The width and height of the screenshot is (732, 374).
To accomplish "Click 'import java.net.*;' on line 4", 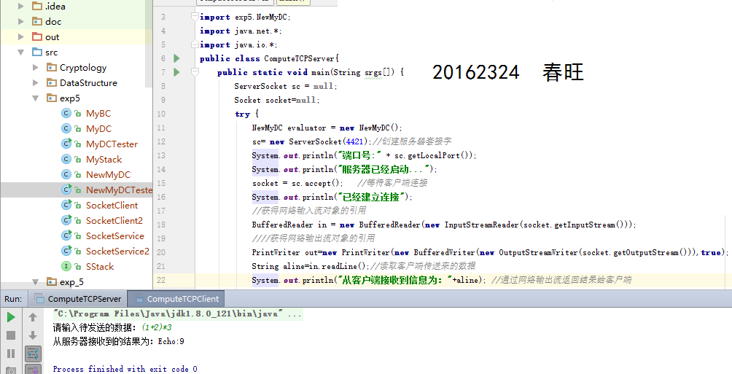I will click(241, 31).
